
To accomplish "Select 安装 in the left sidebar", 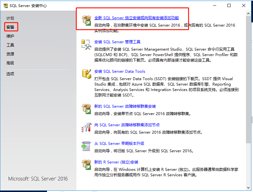I will pyautogui.click(x=10, y=27).
